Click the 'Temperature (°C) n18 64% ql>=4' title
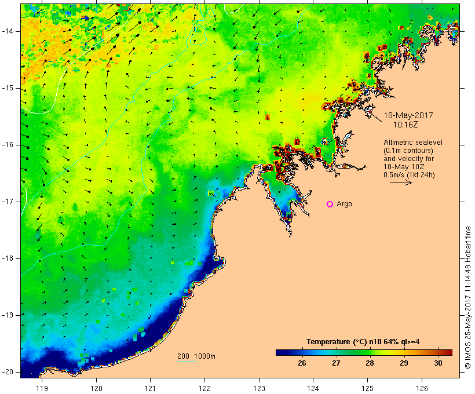 (x=363, y=342)
